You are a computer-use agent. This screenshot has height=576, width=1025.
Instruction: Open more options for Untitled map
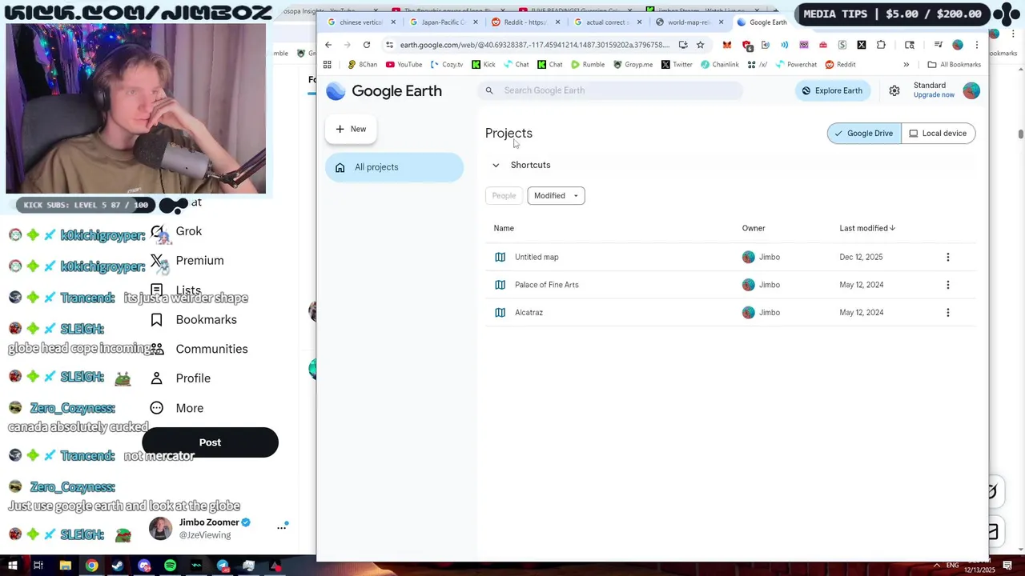coord(948,257)
